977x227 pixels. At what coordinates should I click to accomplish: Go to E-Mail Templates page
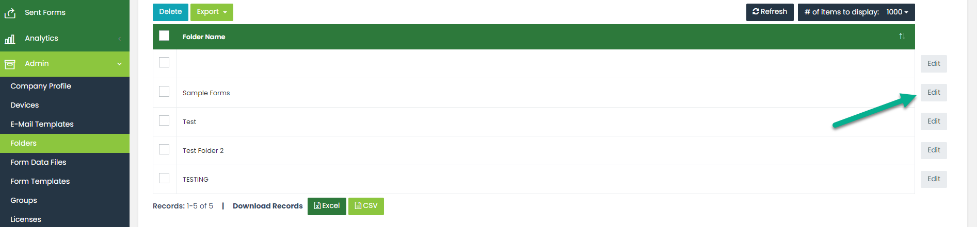click(42, 124)
